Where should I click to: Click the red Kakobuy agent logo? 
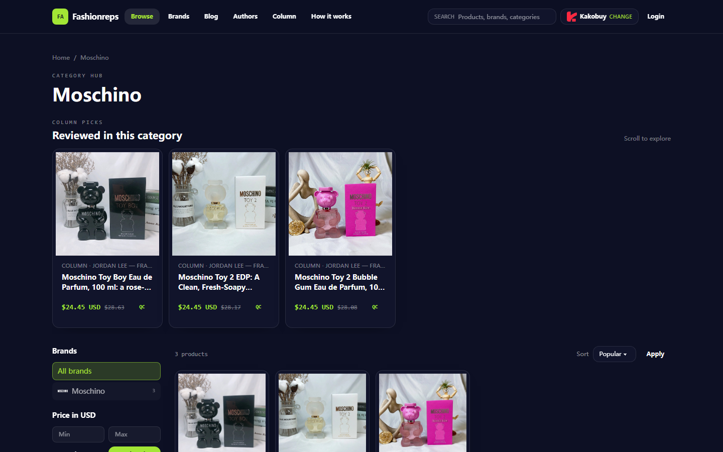[571, 17]
